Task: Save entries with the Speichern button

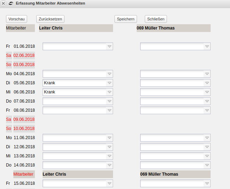Action: [125, 19]
